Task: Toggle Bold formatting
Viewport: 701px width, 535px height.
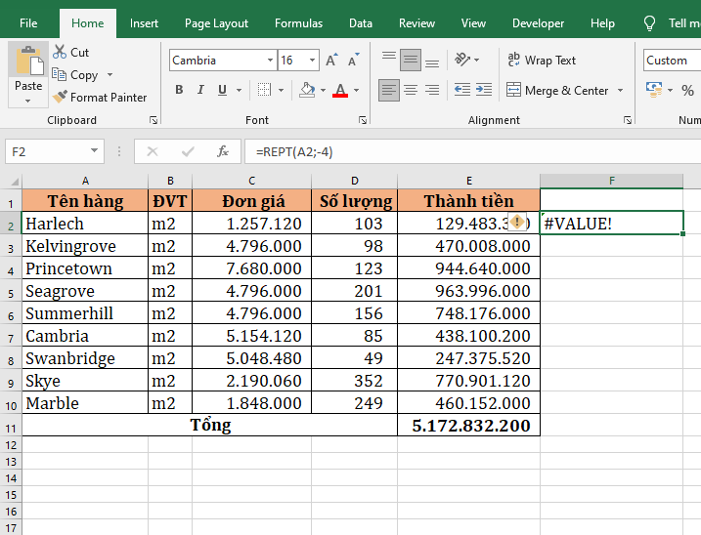Action: pyautogui.click(x=179, y=90)
